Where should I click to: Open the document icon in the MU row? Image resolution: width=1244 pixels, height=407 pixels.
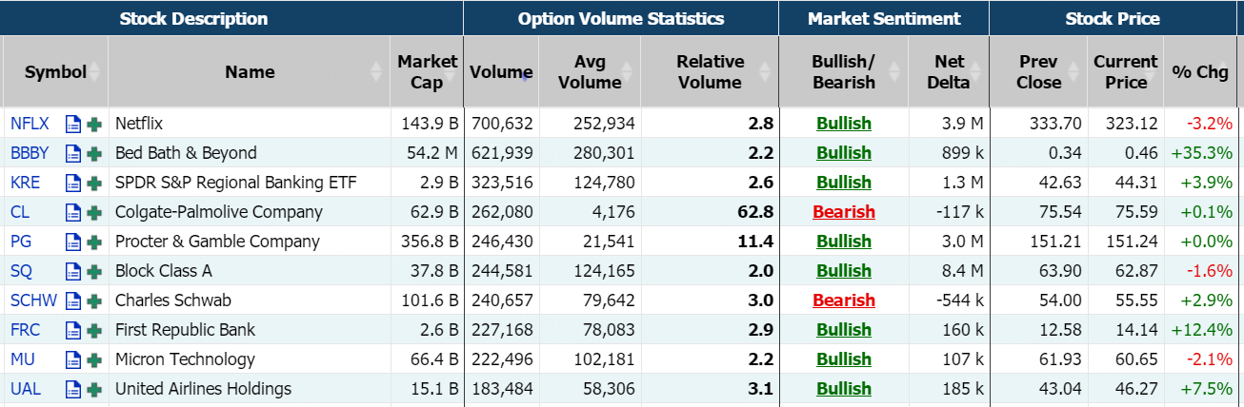[73, 359]
